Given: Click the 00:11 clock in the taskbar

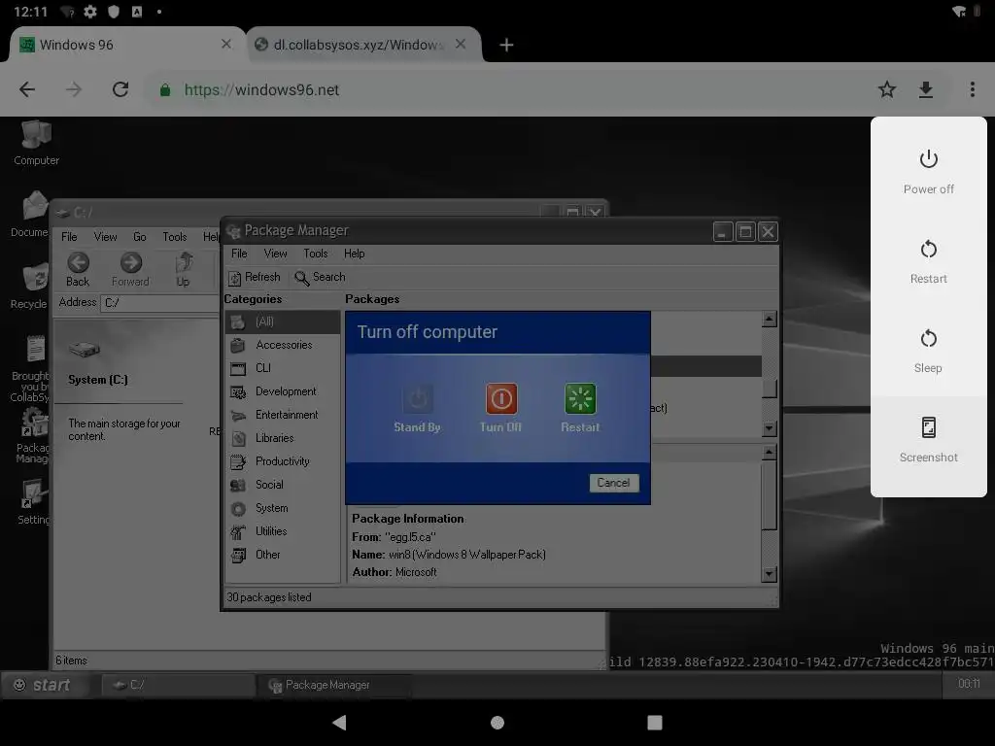Looking at the screenshot, I should pos(969,684).
